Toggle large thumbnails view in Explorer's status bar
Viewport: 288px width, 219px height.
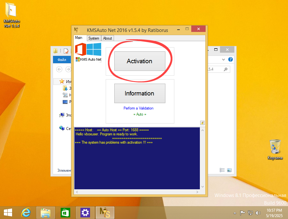click(229, 170)
